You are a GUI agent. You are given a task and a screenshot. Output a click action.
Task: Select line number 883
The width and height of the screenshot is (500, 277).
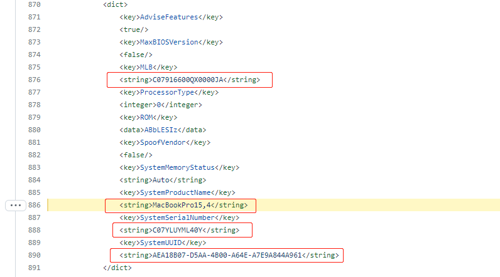[34, 167]
